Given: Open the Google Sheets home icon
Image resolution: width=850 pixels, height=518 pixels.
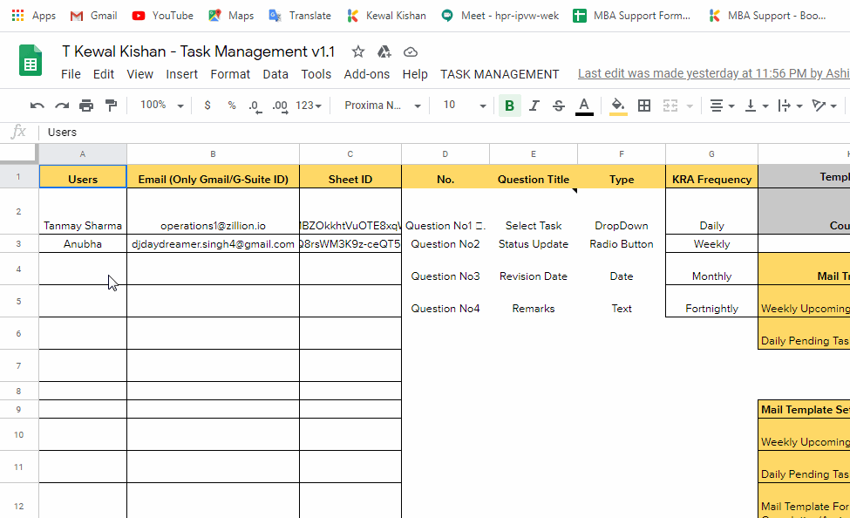Looking at the screenshot, I should [x=31, y=59].
